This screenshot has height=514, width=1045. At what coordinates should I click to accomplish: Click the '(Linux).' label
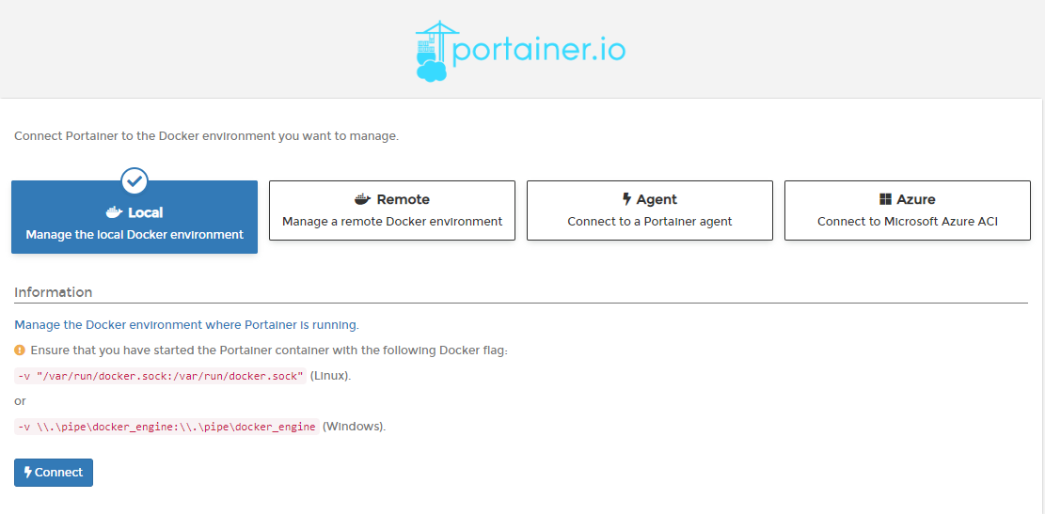click(330, 376)
